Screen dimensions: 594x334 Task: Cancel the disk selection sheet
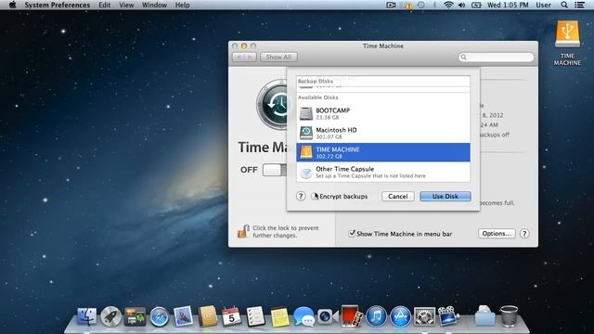click(398, 196)
